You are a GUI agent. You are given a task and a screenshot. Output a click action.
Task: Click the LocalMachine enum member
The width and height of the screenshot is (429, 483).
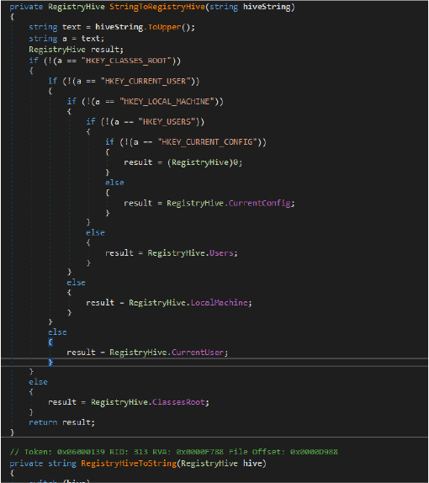(220, 303)
